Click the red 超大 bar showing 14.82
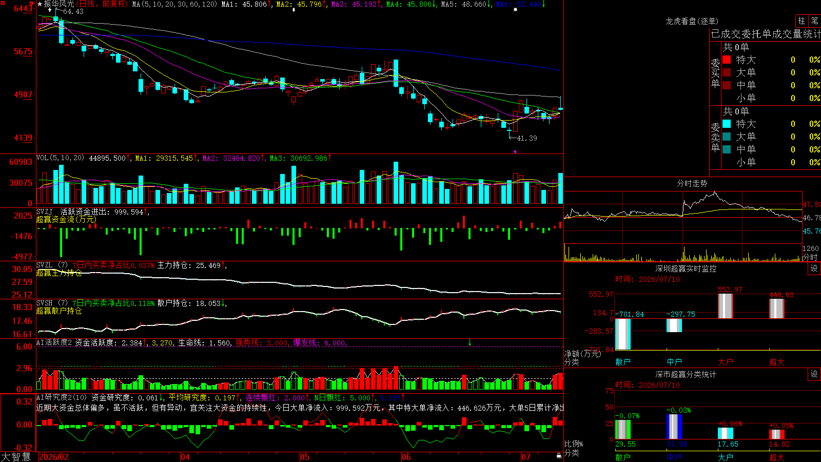Screen dimensions: 821x462 (x=777, y=434)
